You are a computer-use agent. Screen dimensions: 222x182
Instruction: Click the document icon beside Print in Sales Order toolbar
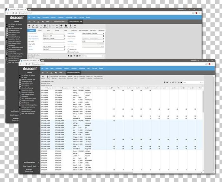click(x=66, y=26)
